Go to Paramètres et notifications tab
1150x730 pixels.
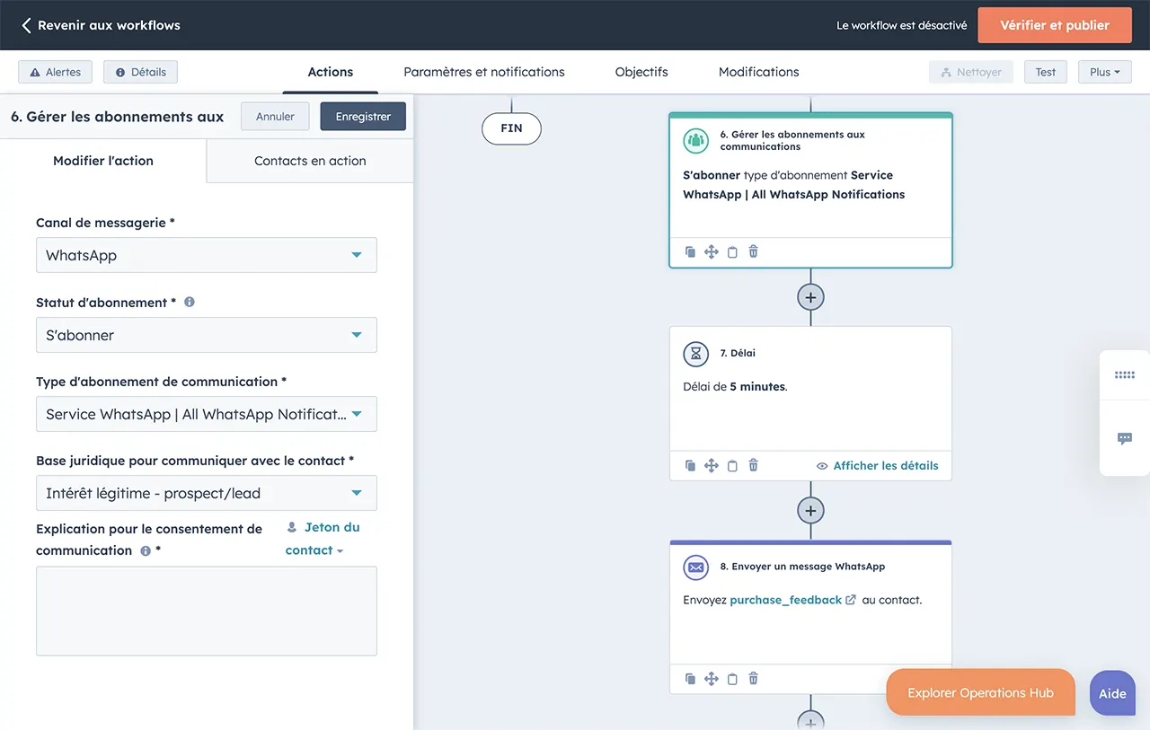tap(484, 73)
